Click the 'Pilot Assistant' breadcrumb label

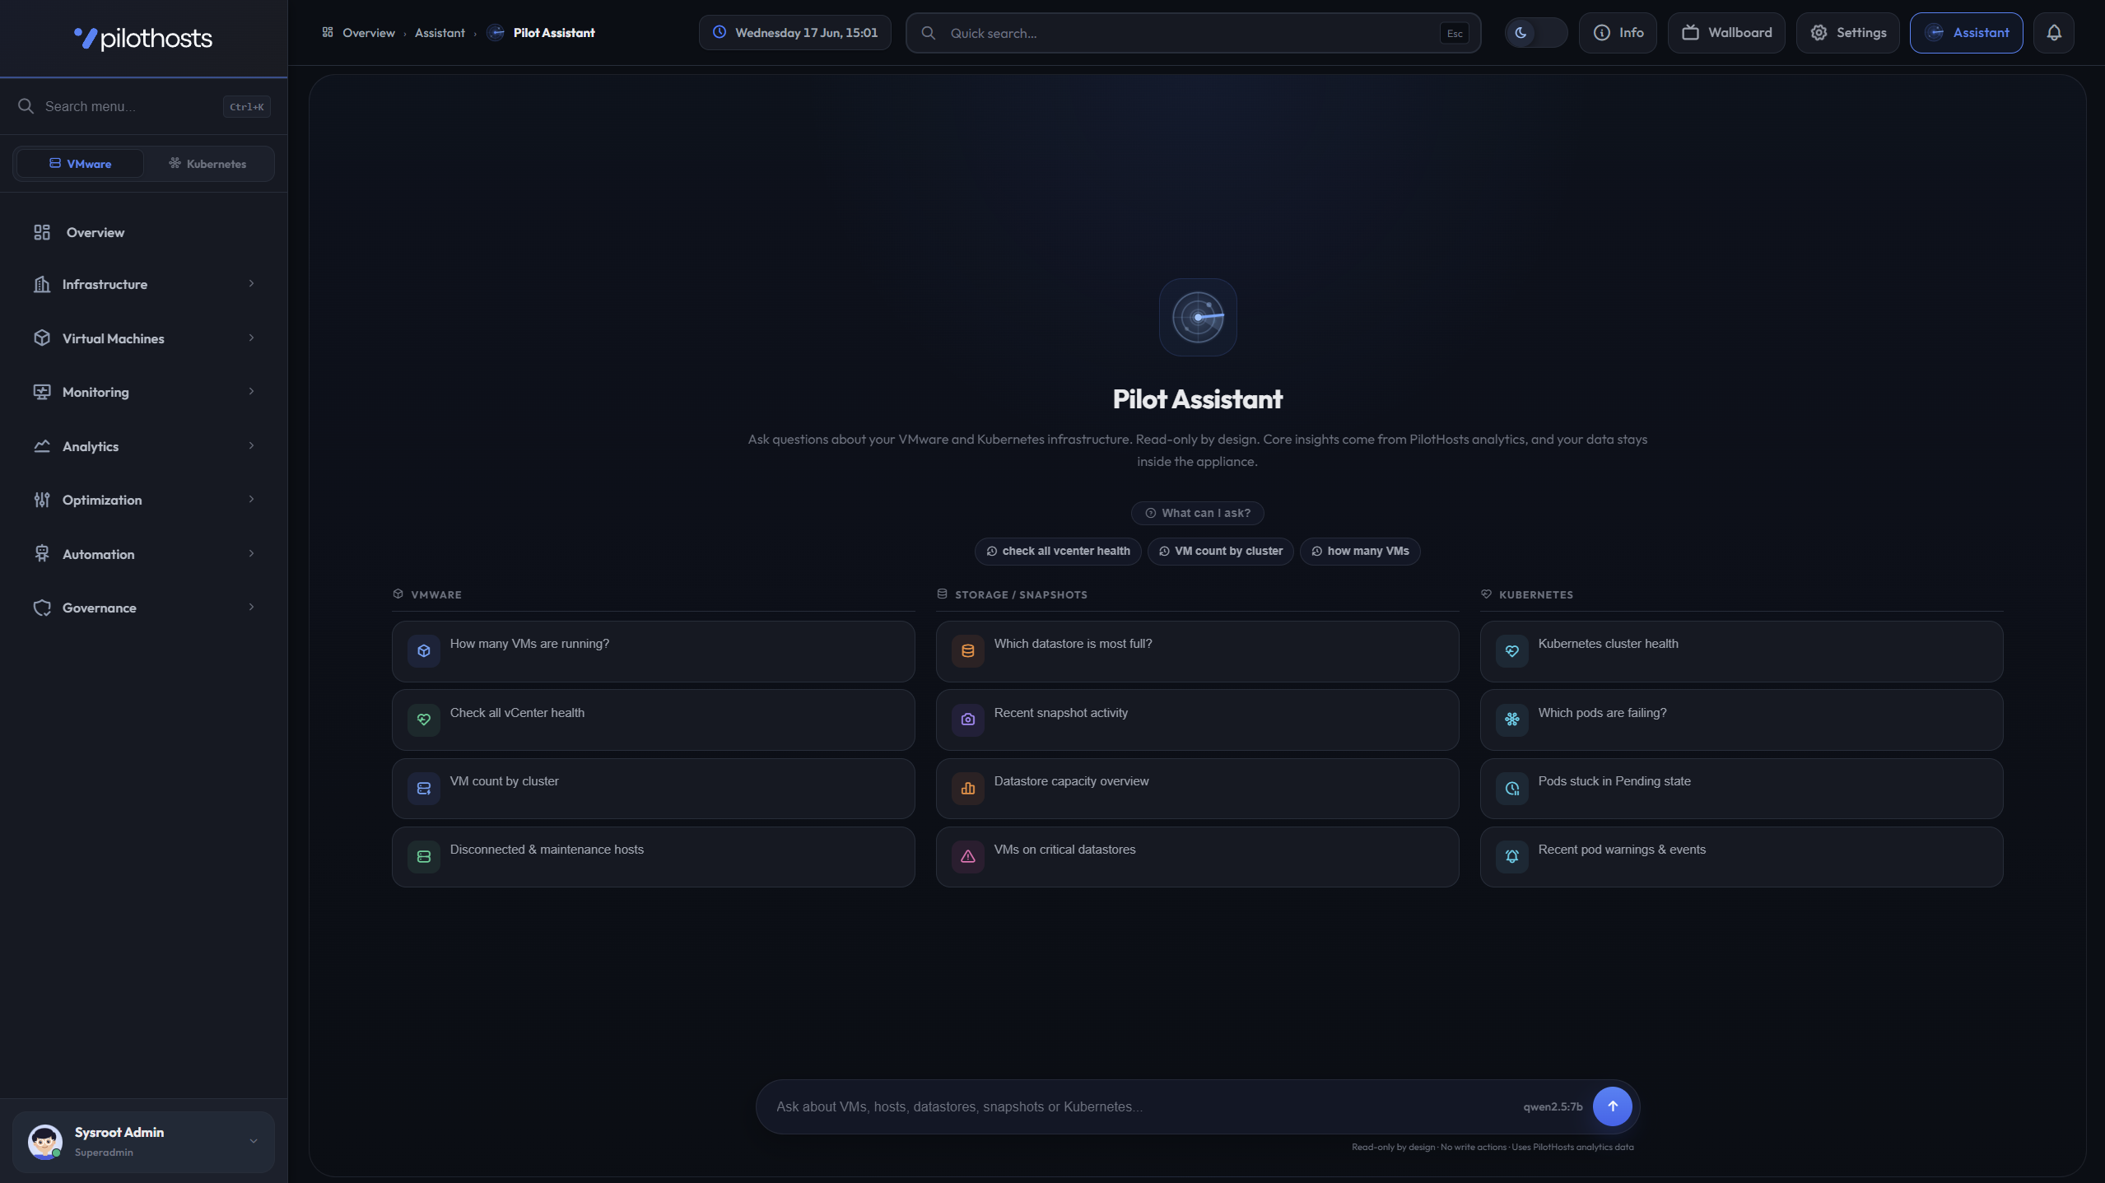(554, 33)
